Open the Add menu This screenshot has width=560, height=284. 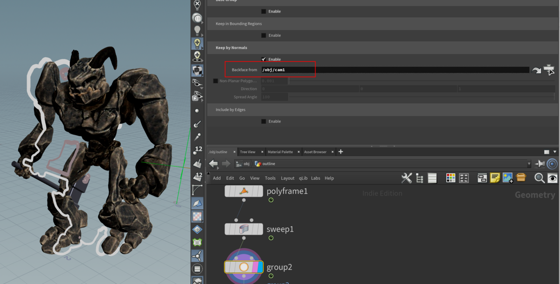217,178
